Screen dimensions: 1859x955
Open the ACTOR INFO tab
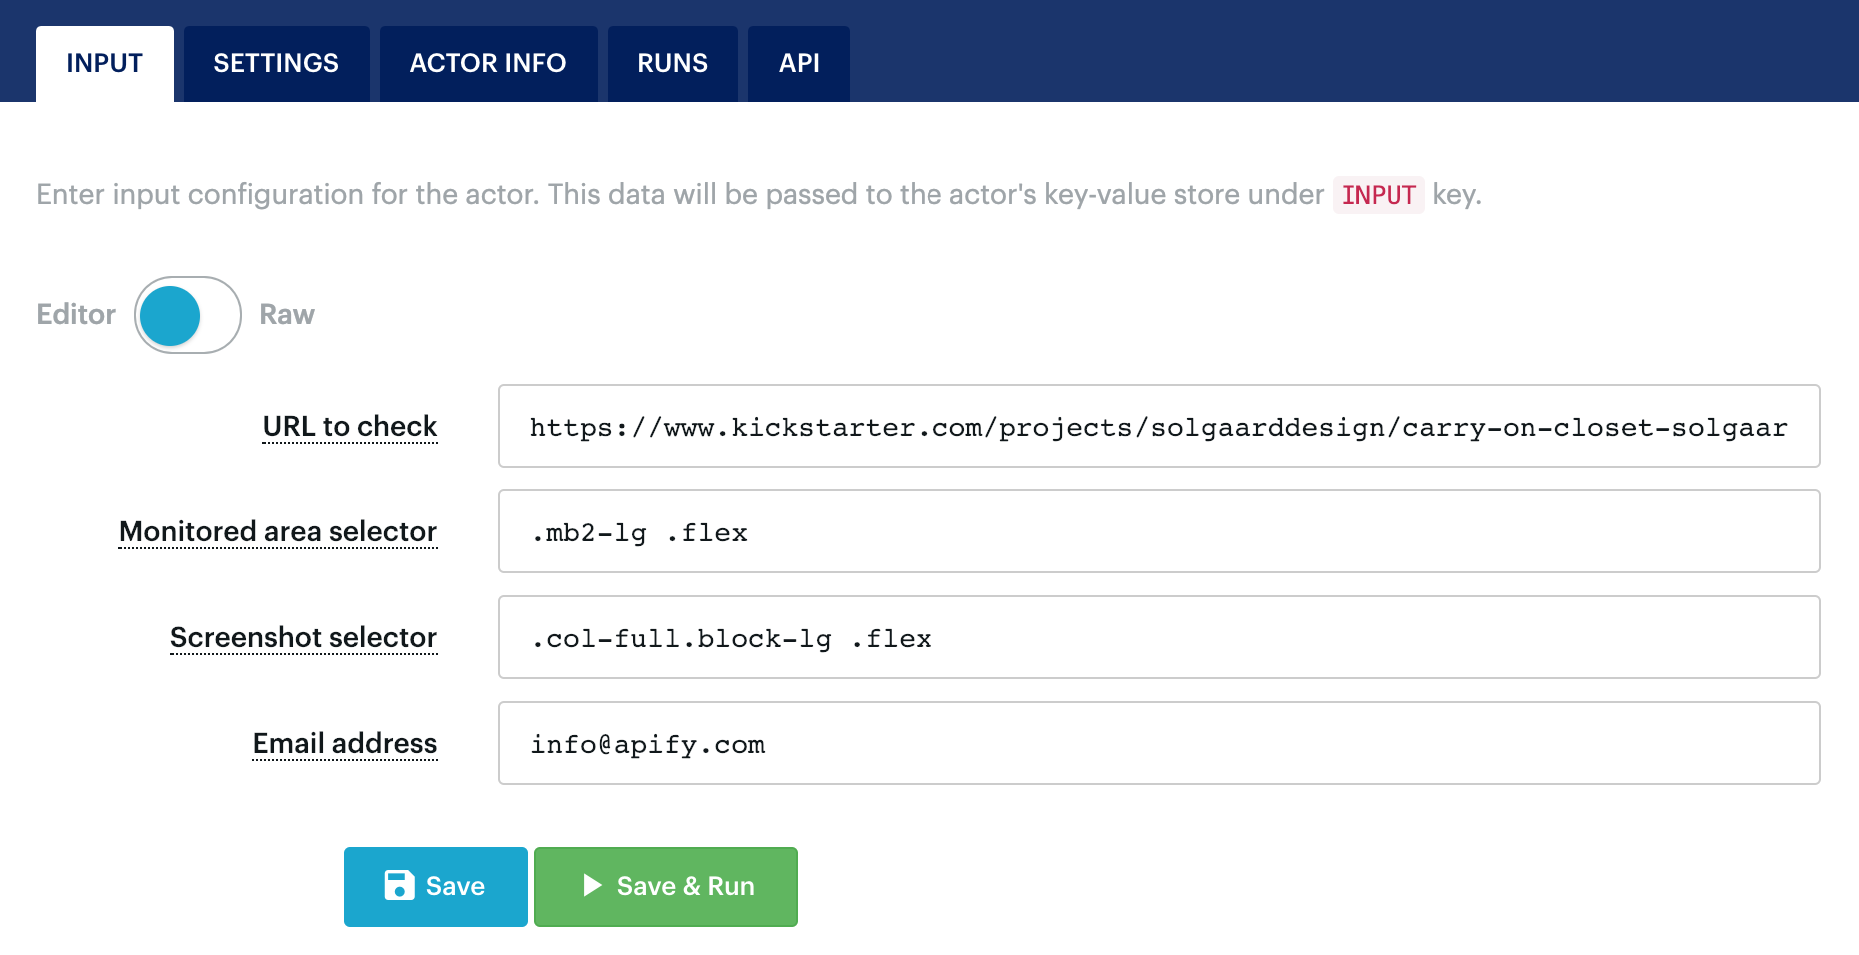488,64
